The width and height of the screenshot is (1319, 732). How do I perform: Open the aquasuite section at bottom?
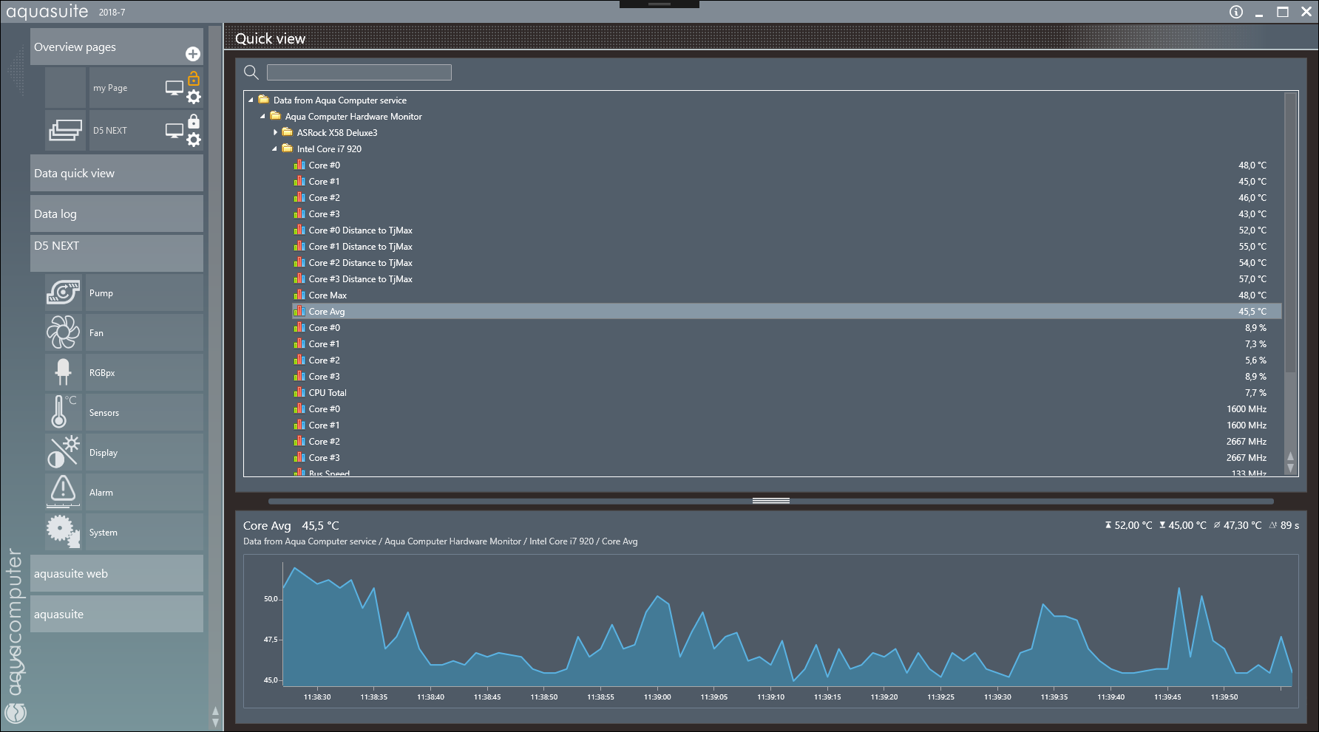(x=117, y=614)
